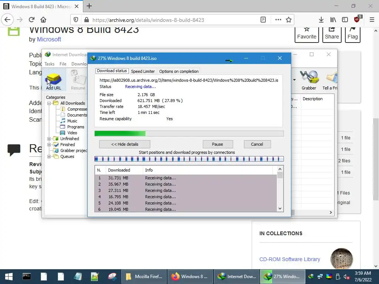
Task: Open the uBlock Origin extension icon
Action: pyautogui.click(x=357, y=19)
